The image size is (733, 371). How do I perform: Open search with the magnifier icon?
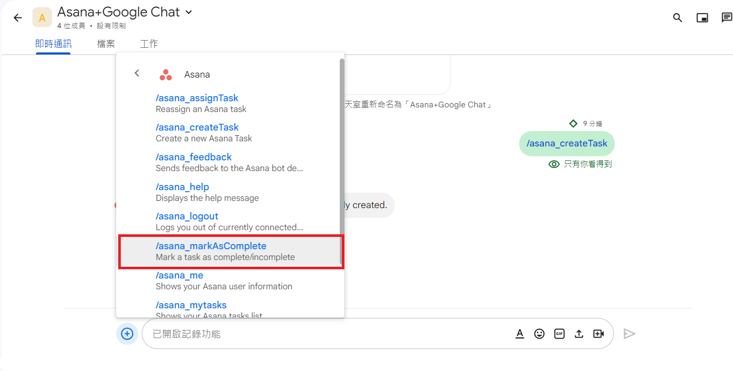coord(677,17)
